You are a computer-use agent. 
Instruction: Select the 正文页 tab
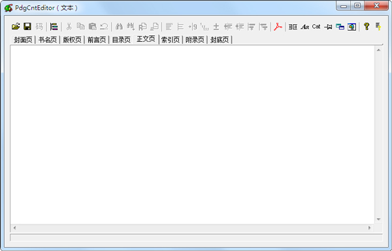pyautogui.click(x=146, y=39)
